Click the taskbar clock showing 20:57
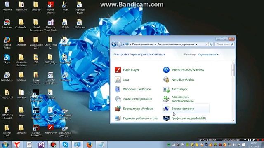Screen dimensions: 264x148 pos(254,145)
